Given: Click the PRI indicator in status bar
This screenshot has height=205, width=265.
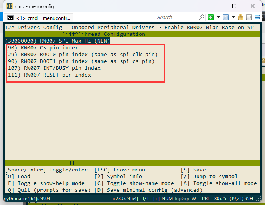Looking at the screenshot, I should [206, 199].
